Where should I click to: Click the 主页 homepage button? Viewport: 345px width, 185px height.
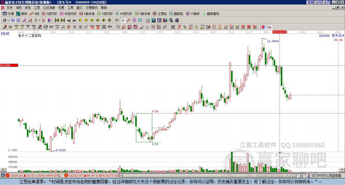(x=327, y=2)
